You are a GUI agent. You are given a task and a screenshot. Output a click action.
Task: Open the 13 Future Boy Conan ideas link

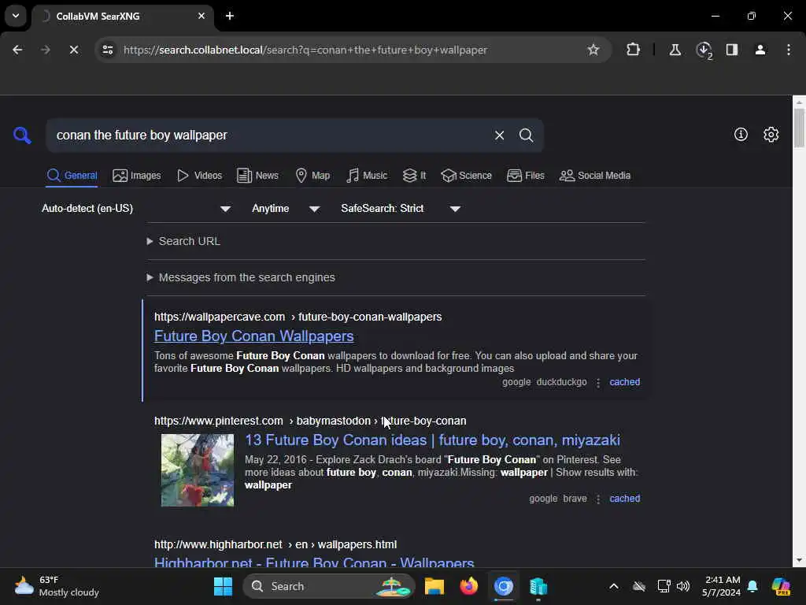click(x=432, y=440)
